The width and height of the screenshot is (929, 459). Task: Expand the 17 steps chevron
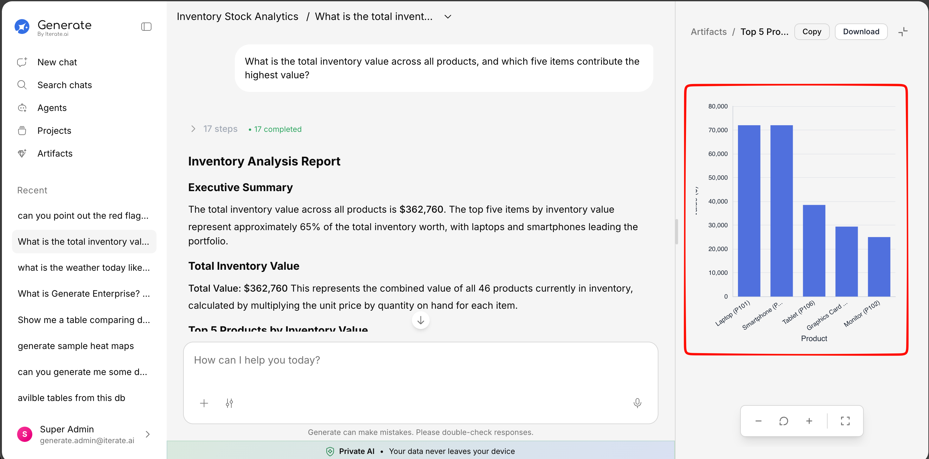pos(193,129)
